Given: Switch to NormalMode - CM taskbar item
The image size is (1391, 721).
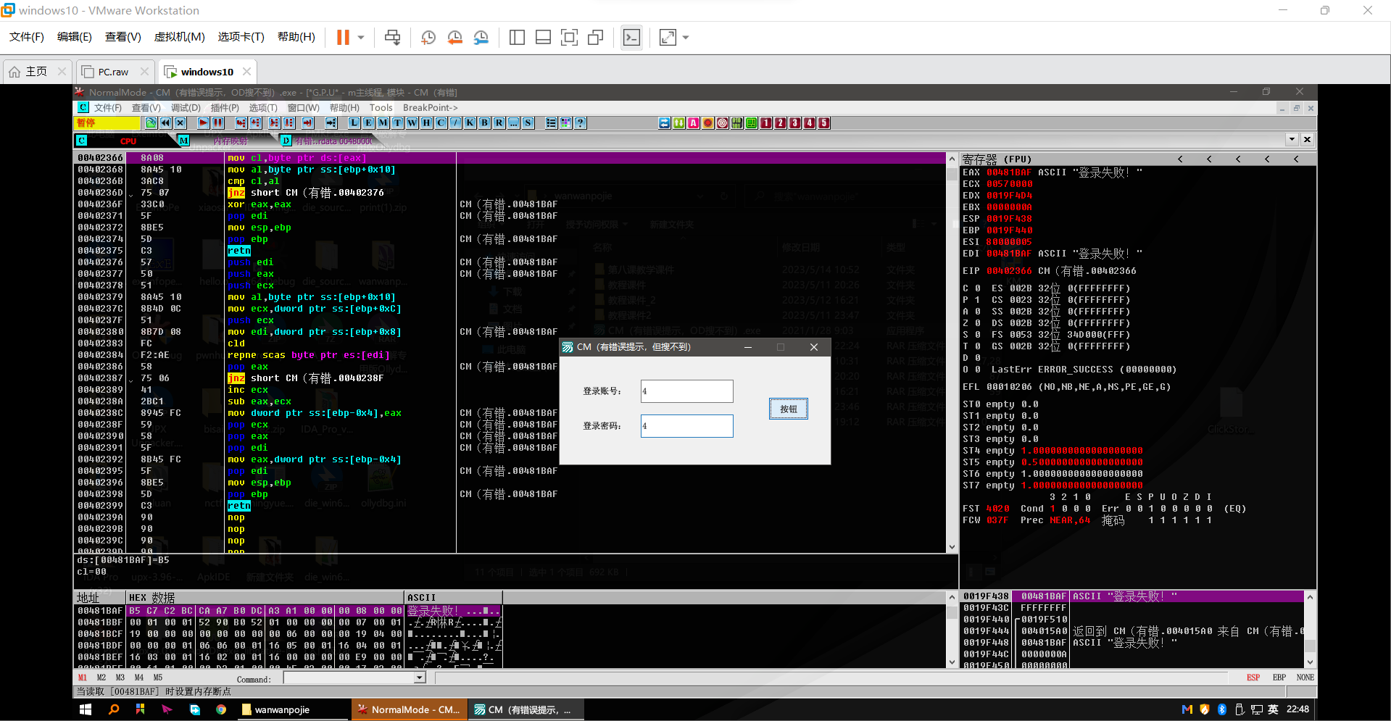Looking at the screenshot, I should pos(410,709).
